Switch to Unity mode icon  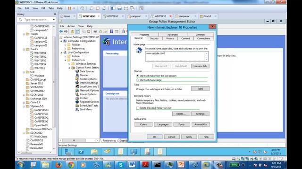pos(132,8)
